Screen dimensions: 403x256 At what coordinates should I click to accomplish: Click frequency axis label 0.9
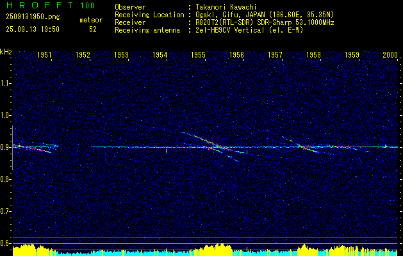tap(4, 147)
